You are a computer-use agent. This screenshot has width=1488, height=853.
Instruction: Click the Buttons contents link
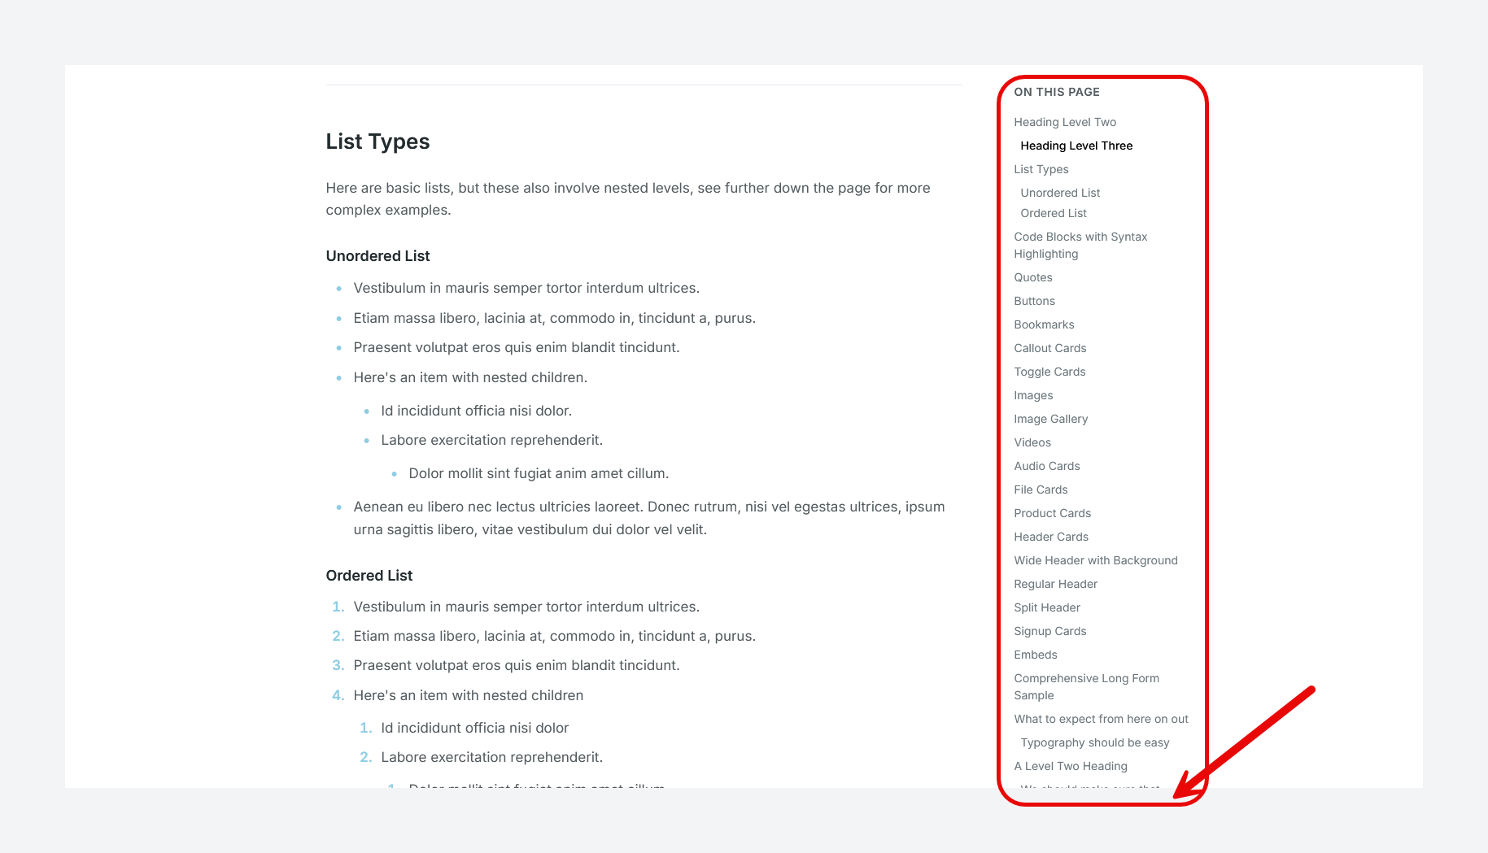click(1034, 301)
